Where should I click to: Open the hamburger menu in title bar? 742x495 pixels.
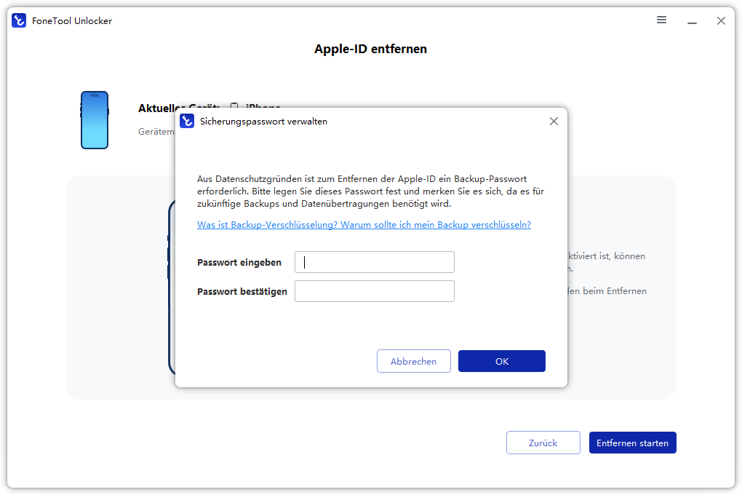point(661,20)
